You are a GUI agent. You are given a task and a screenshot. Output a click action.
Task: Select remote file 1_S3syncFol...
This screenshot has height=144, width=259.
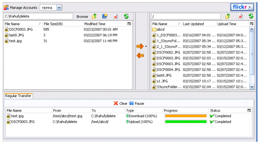200,41
